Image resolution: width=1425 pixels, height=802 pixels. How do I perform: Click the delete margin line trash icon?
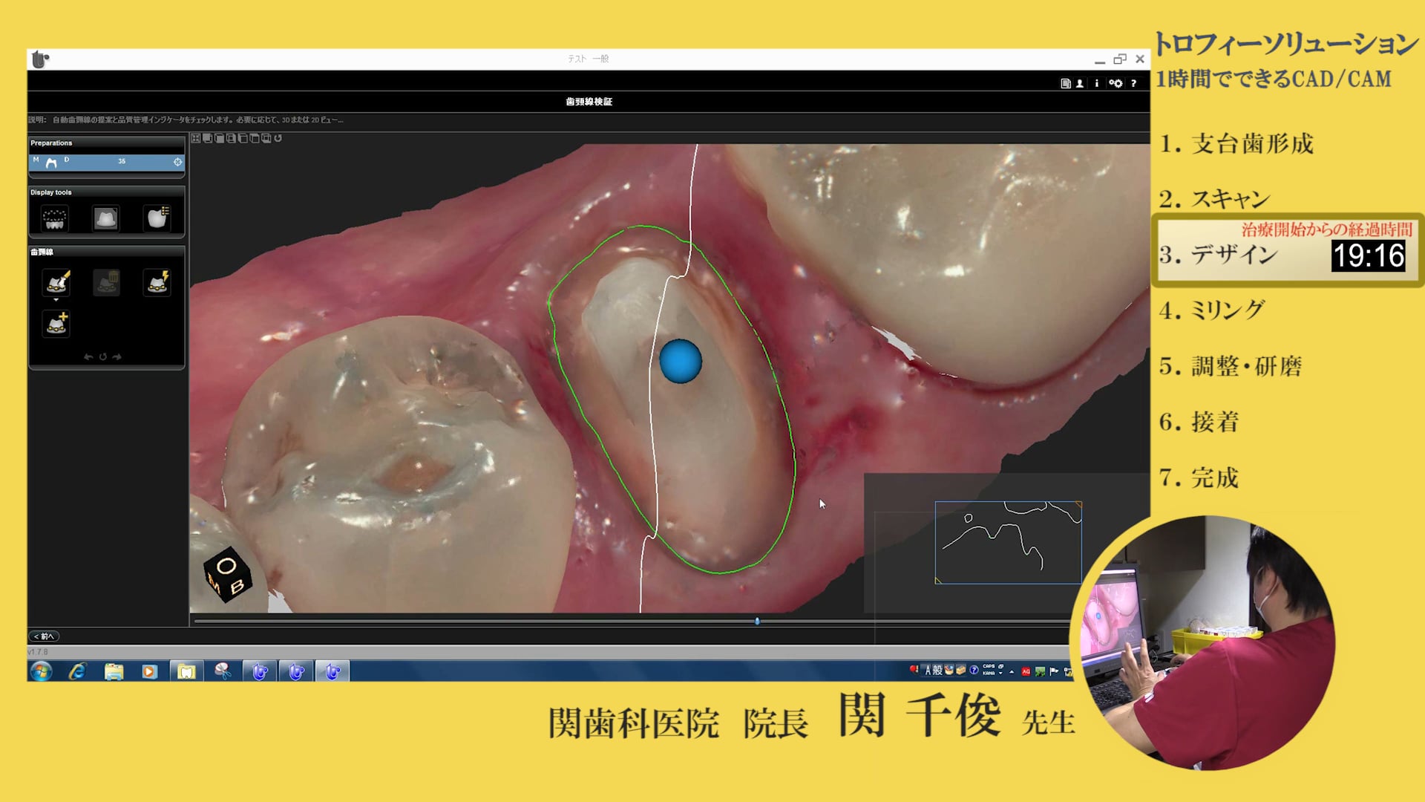(107, 282)
